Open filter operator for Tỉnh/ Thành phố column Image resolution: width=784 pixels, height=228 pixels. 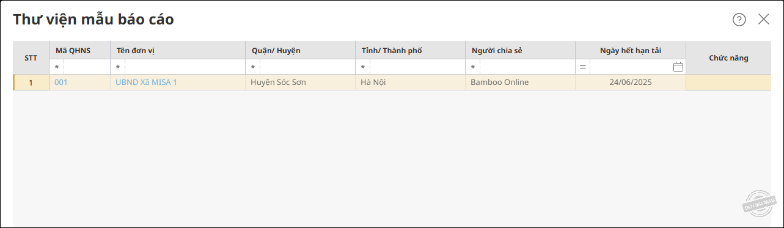click(362, 67)
